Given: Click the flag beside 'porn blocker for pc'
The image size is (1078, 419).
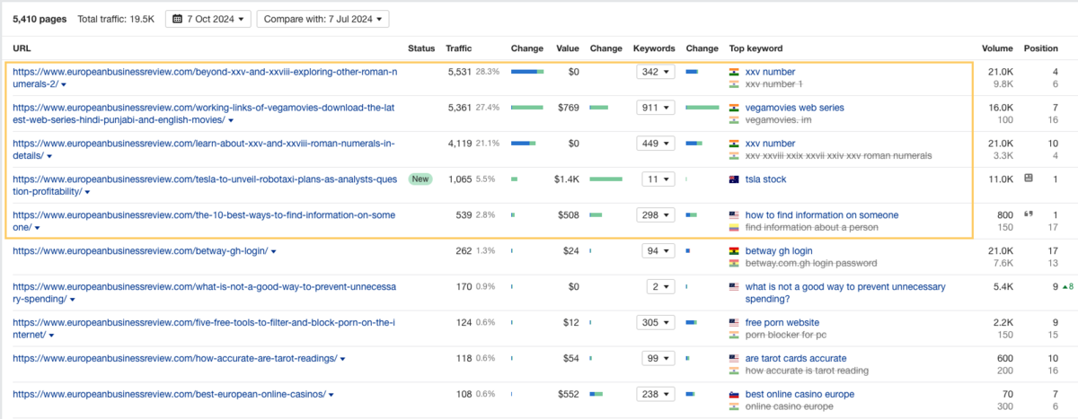Looking at the screenshot, I should click(x=734, y=335).
